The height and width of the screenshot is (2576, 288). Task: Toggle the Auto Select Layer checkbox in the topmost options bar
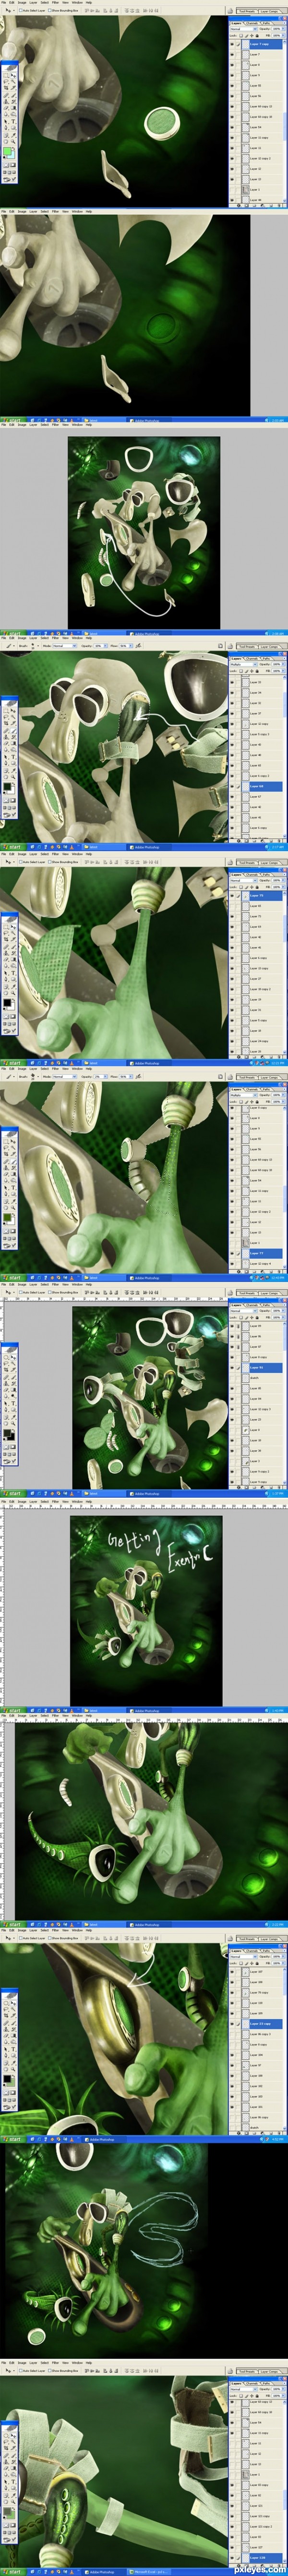pyautogui.click(x=22, y=10)
